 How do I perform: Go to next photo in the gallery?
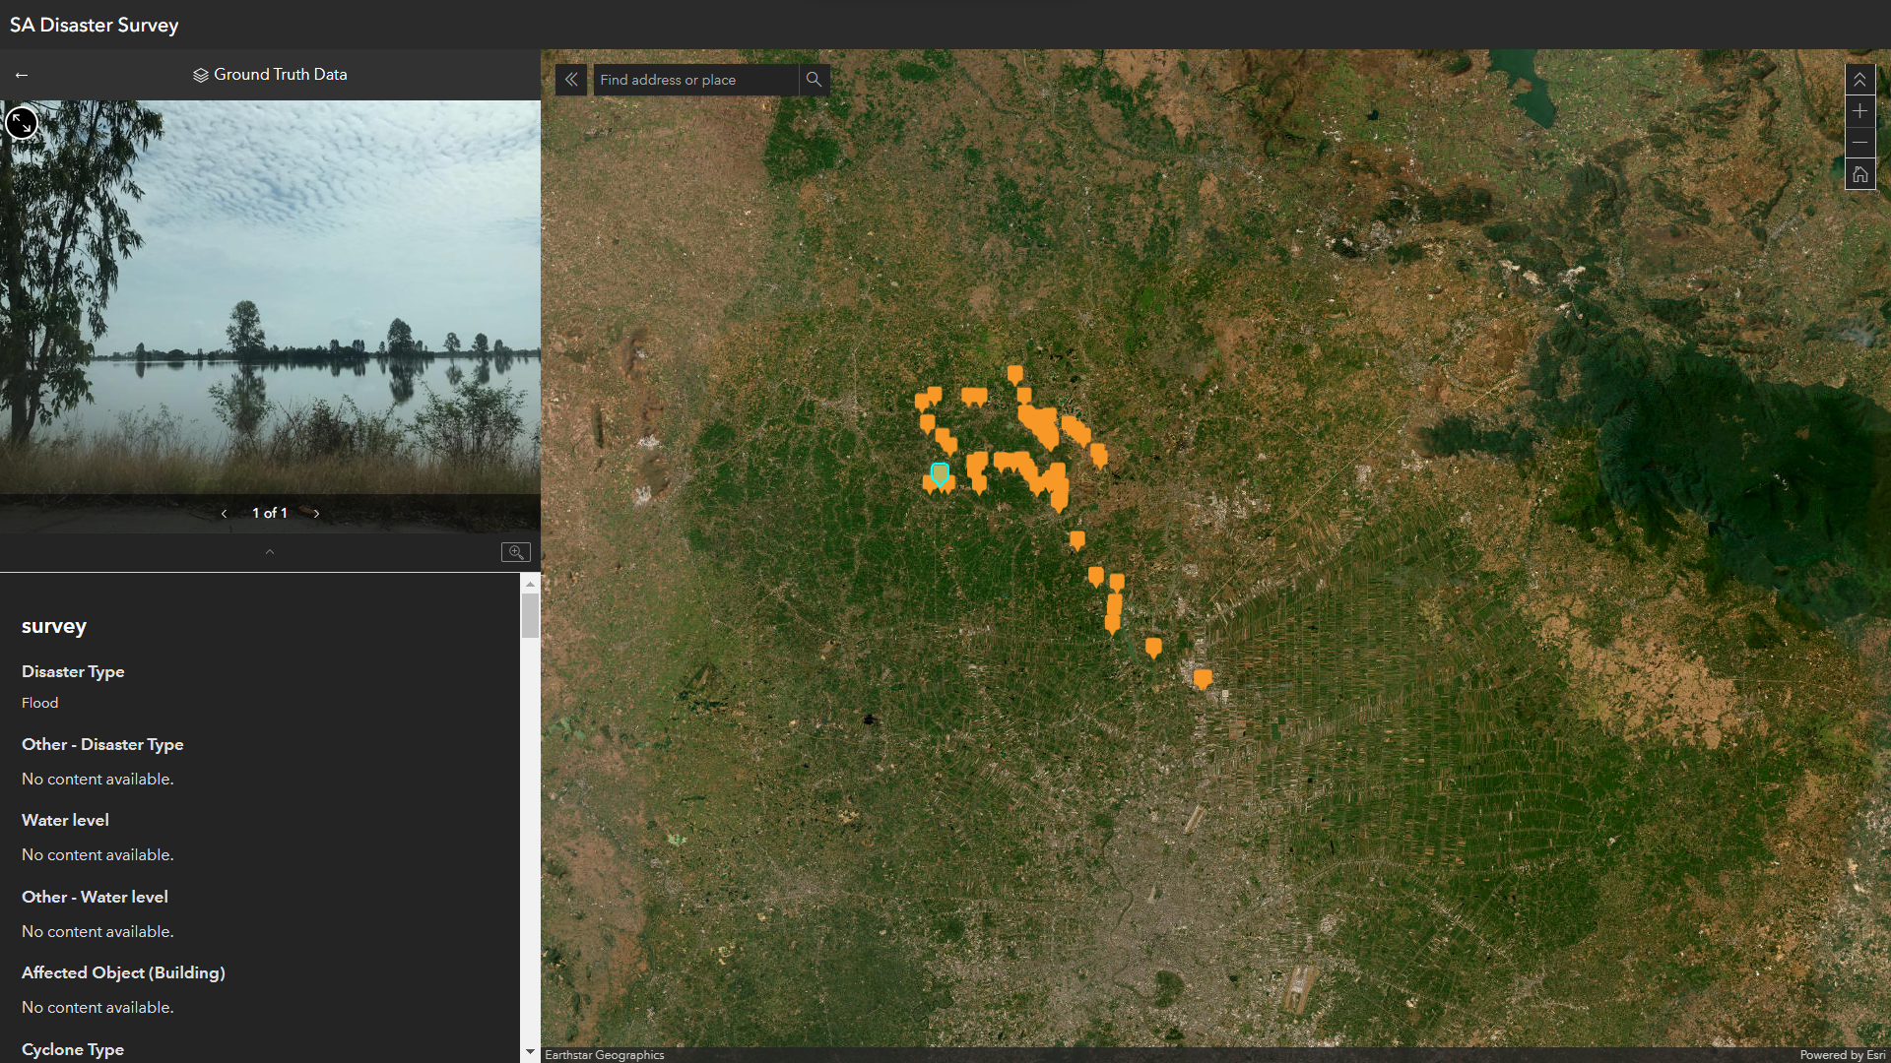point(316,513)
